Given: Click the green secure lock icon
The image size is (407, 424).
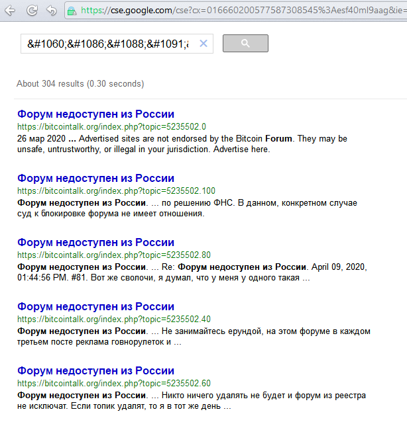Looking at the screenshot, I should click(72, 11).
